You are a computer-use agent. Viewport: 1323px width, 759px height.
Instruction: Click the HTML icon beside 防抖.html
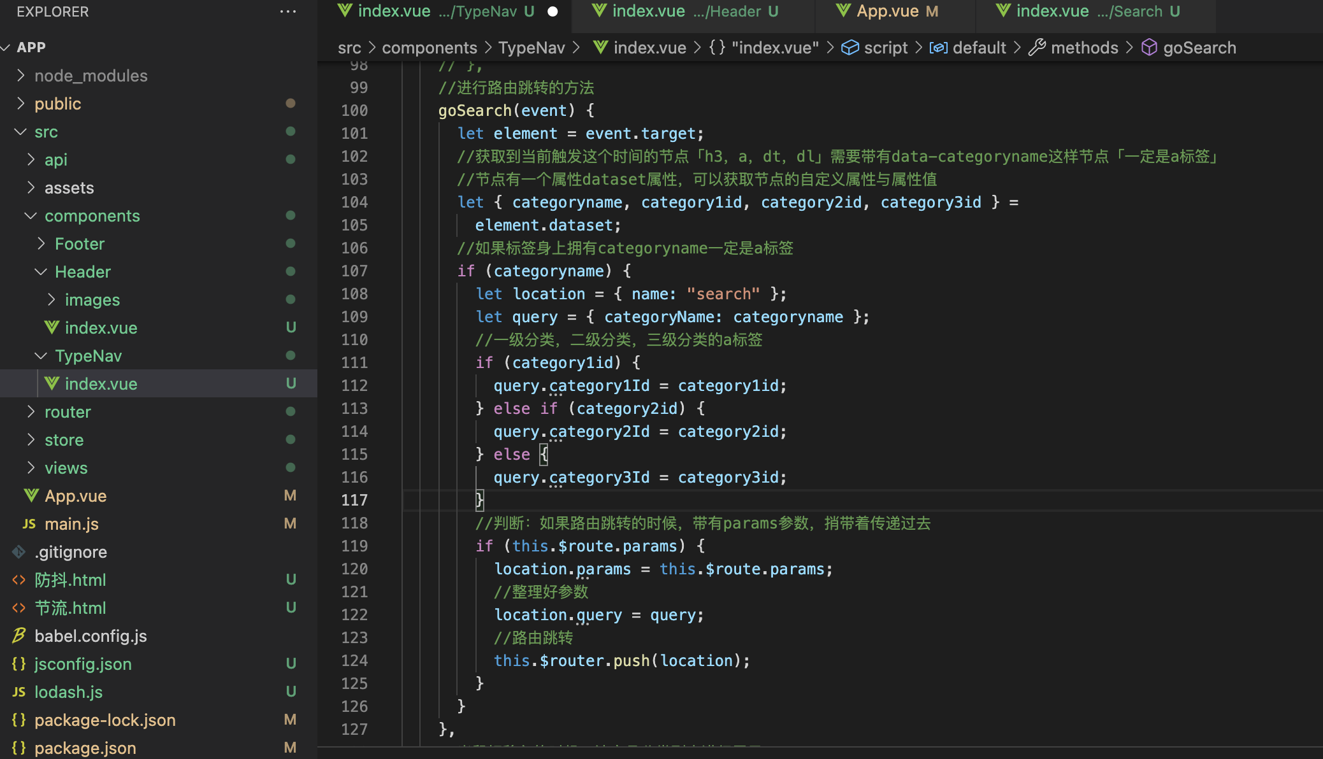click(19, 579)
